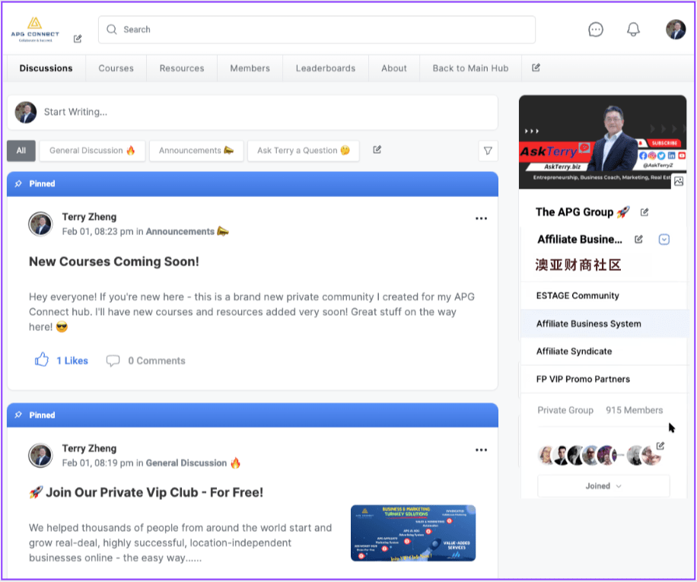Edit the Affiliate Busine... group name pencil
Image resolution: width=697 pixels, height=582 pixels.
point(638,240)
